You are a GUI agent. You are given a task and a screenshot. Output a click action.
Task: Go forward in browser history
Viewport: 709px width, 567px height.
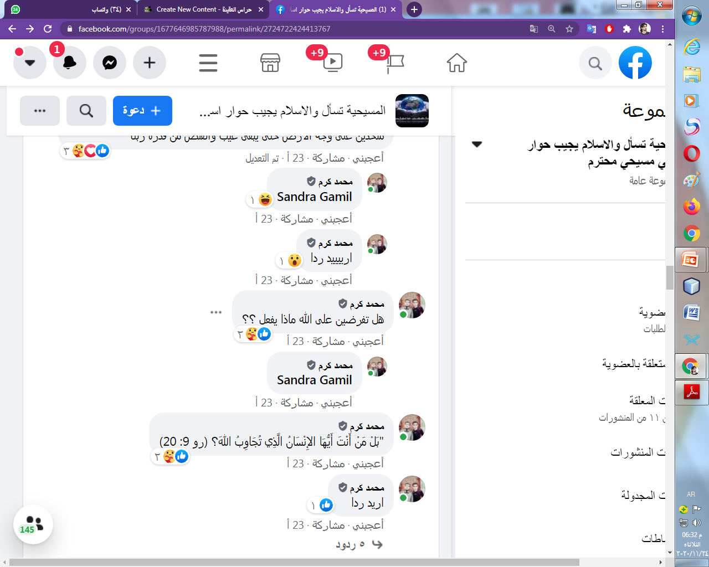click(30, 29)
